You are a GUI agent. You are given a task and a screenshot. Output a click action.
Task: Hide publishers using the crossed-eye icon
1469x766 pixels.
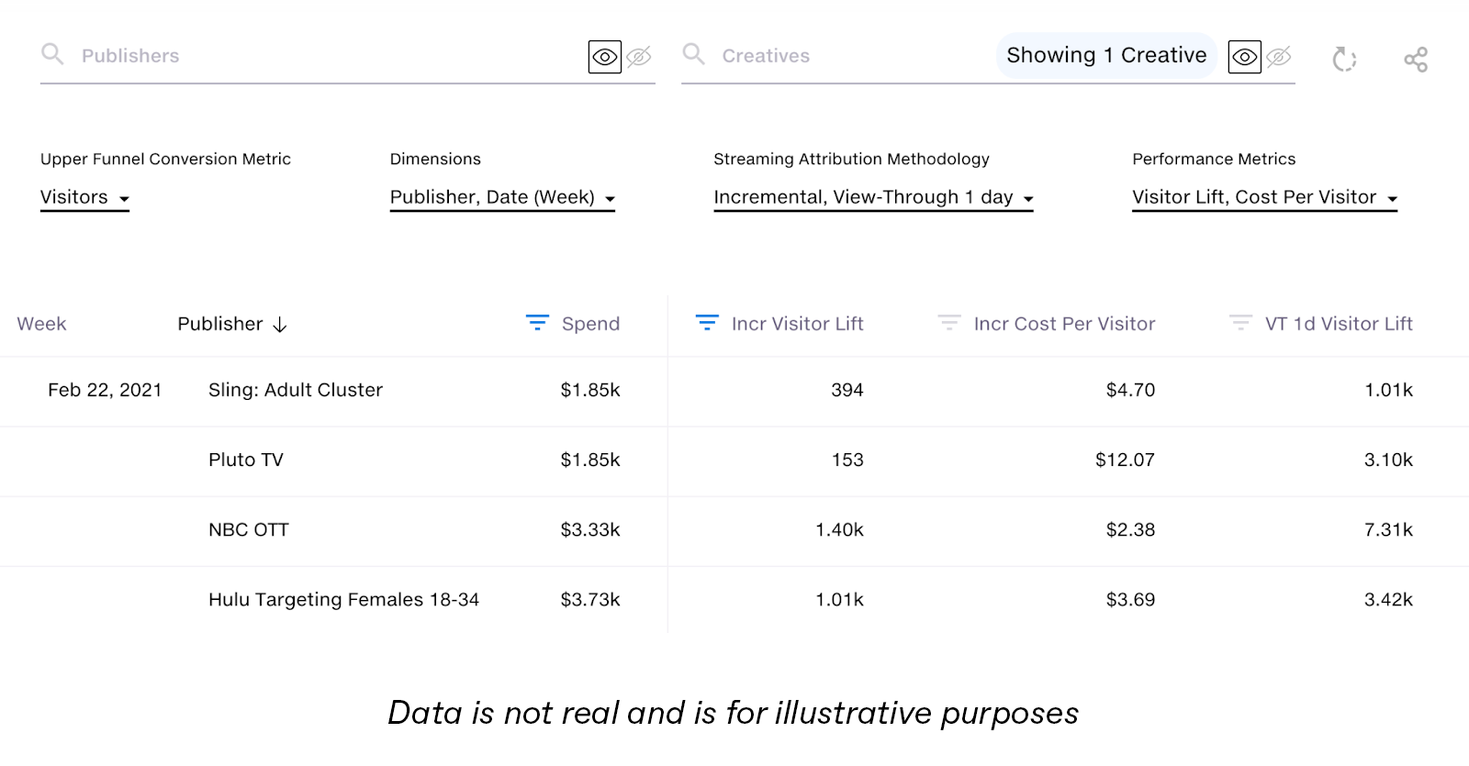click(639, 57)
